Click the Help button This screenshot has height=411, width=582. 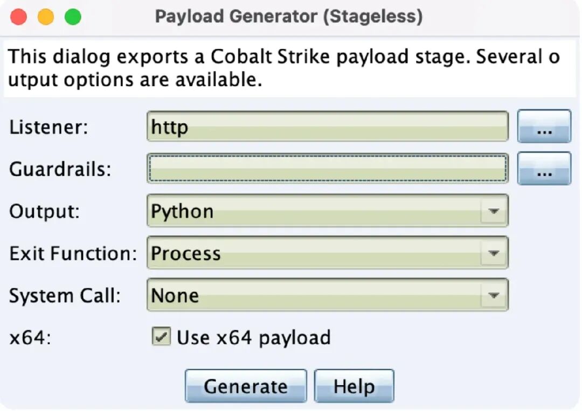click(x=354, y=386)
